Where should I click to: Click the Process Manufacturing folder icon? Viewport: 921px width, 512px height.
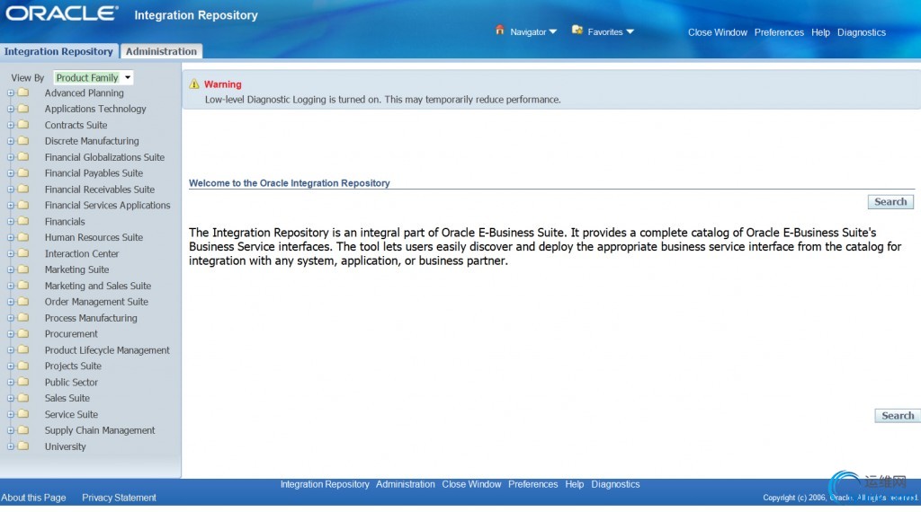pos(22,318)
